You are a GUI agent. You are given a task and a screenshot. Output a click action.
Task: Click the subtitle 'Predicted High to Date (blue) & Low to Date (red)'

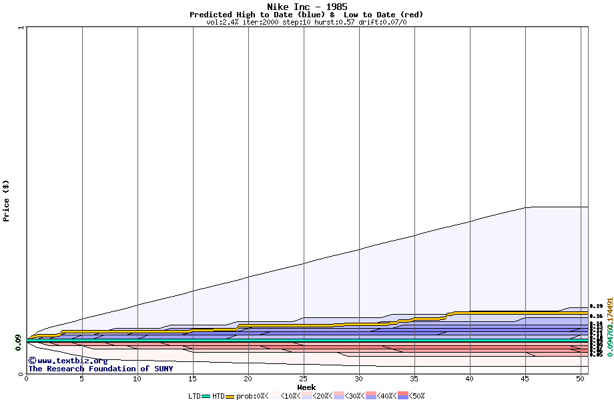(306, 15)
